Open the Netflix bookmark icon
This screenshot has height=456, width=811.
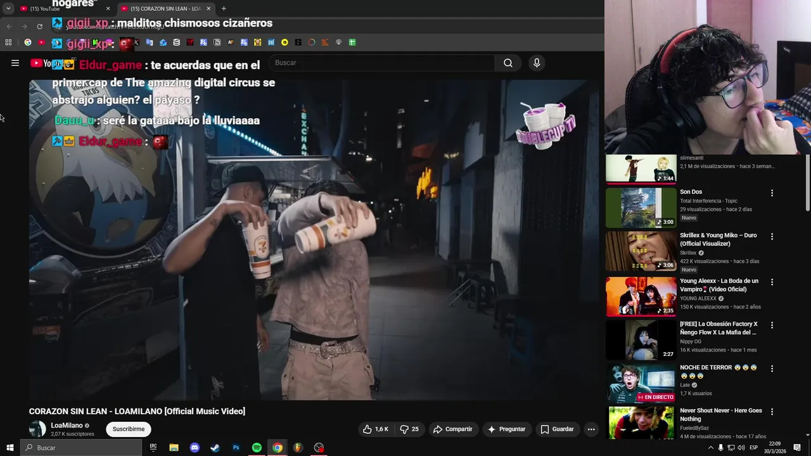[190, 42]
